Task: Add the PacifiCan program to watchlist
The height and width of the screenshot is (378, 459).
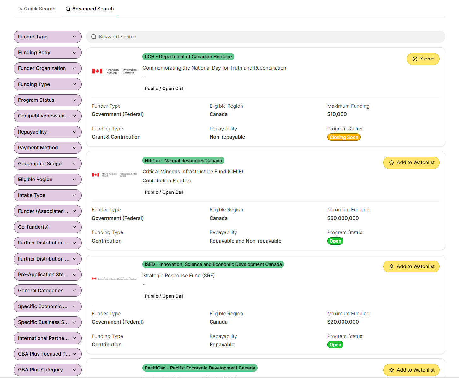Action: (x=411, y=370)
